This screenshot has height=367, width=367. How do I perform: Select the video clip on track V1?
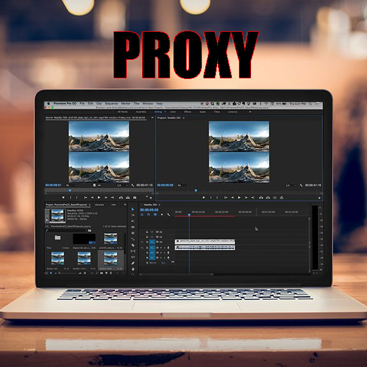[x=205, y=241]
